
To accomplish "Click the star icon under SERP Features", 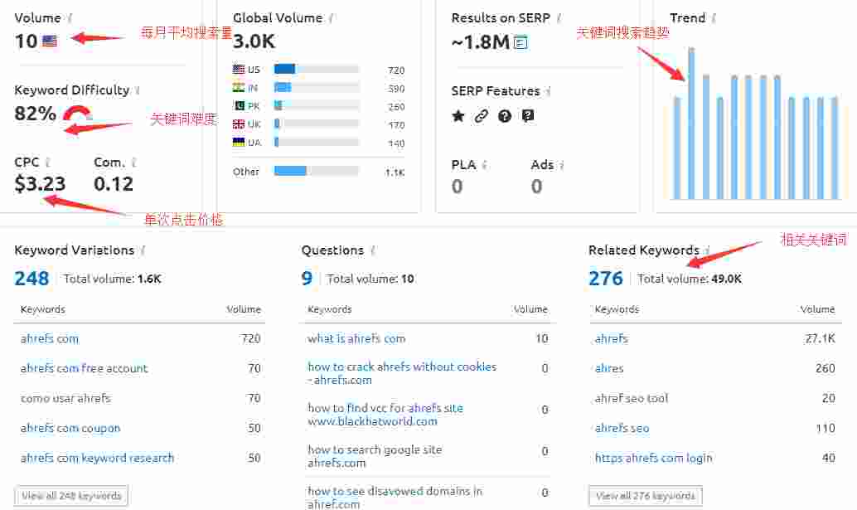I will pyautogui.click(x=458, y=116).
